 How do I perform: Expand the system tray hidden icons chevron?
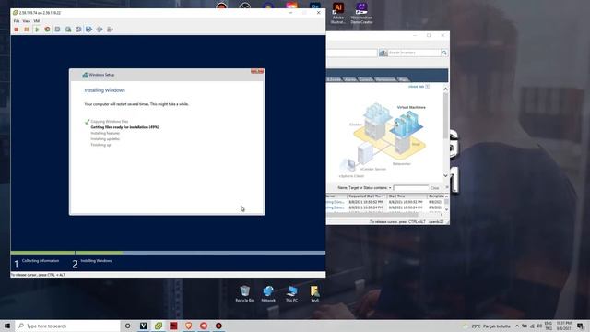pyautogui.click(x=517, y=326)
